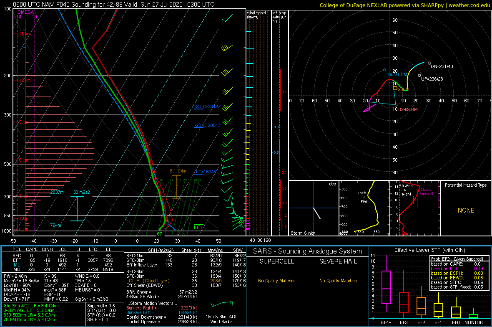
Task: Click Effective Layer STP (with CIN) title
Action: (430, 250)
